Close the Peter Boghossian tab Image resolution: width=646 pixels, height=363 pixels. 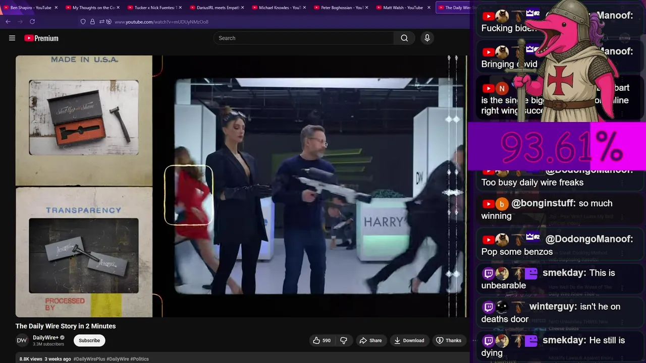point(366,8)
